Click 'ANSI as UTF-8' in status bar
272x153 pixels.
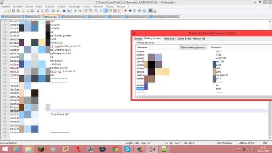coord(246,143)
